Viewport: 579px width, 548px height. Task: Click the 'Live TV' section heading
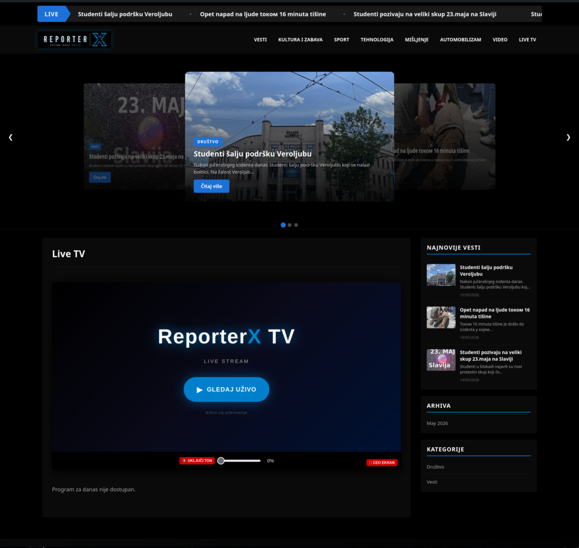pos(68,254)
